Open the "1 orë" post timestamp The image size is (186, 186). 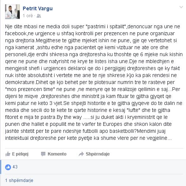pos(28,16)
